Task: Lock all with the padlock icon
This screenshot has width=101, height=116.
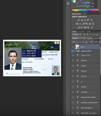Action: (86, 42)
